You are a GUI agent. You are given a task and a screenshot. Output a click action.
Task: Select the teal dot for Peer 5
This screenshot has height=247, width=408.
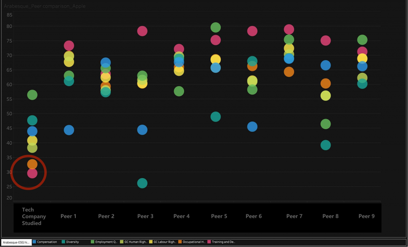pyautogui.click(x=216, y=117)
